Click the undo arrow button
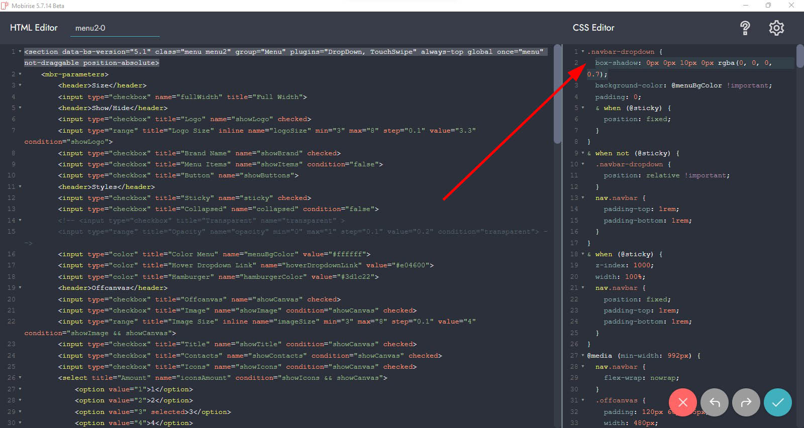 pos(714,402)
